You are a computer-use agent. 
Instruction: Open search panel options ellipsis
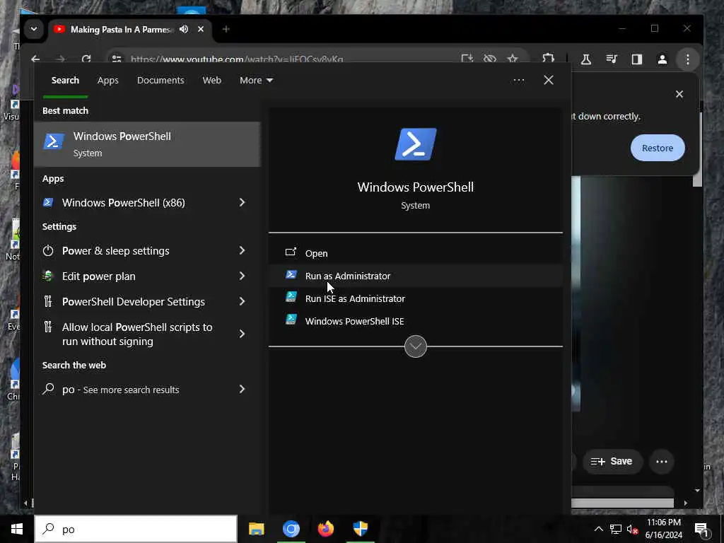518,81
